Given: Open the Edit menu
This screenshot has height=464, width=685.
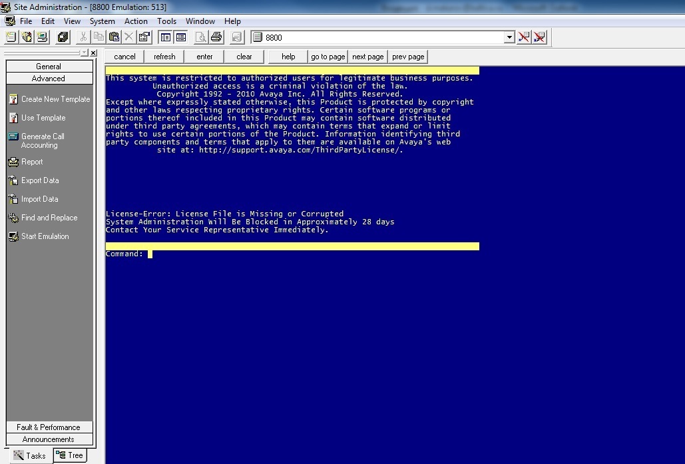Looking at the screenshot, I should [x=48, y=21].
